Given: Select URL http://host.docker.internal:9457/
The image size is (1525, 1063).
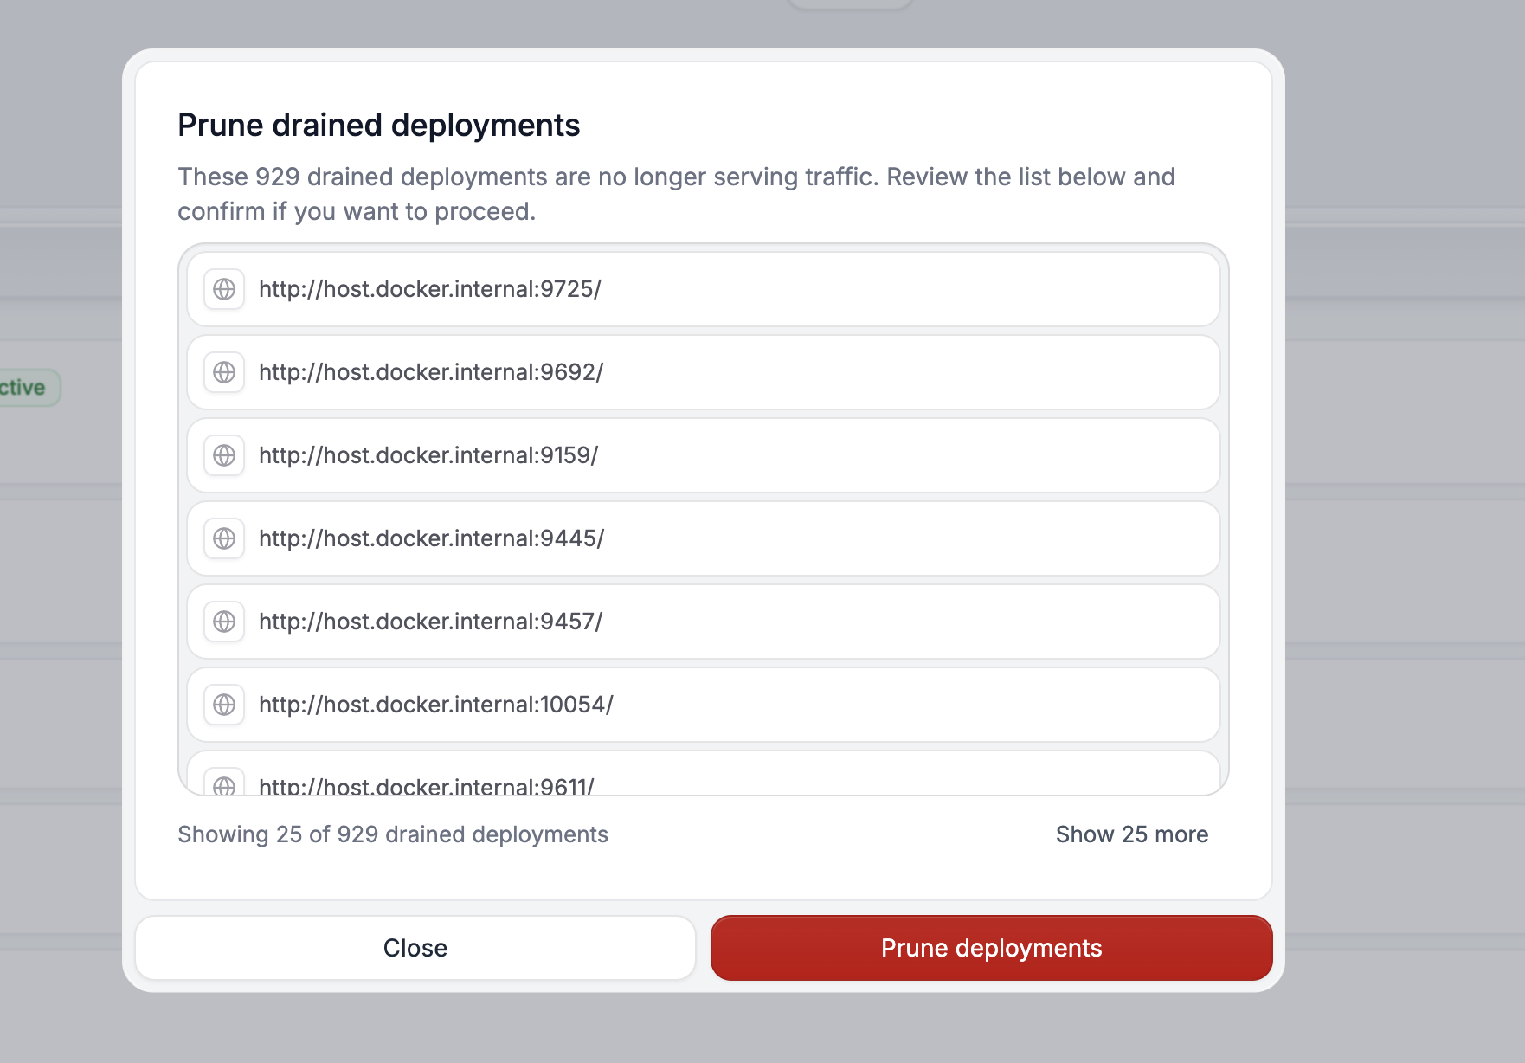Looking at the screenshot, I should click(430, 622).
